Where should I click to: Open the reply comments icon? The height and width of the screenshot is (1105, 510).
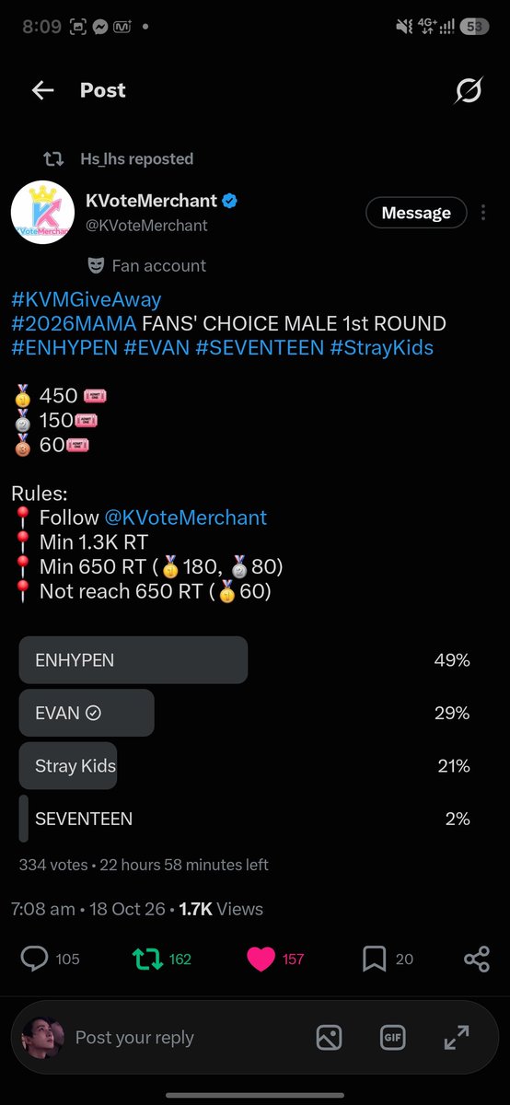coord(34,960)
